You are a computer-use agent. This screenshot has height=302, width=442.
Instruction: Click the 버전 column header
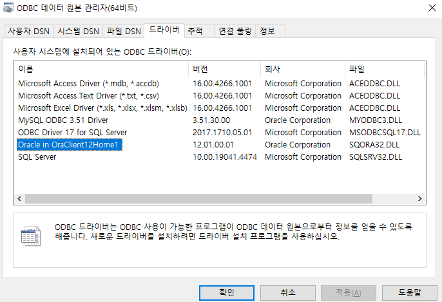(x=225, y=69)
